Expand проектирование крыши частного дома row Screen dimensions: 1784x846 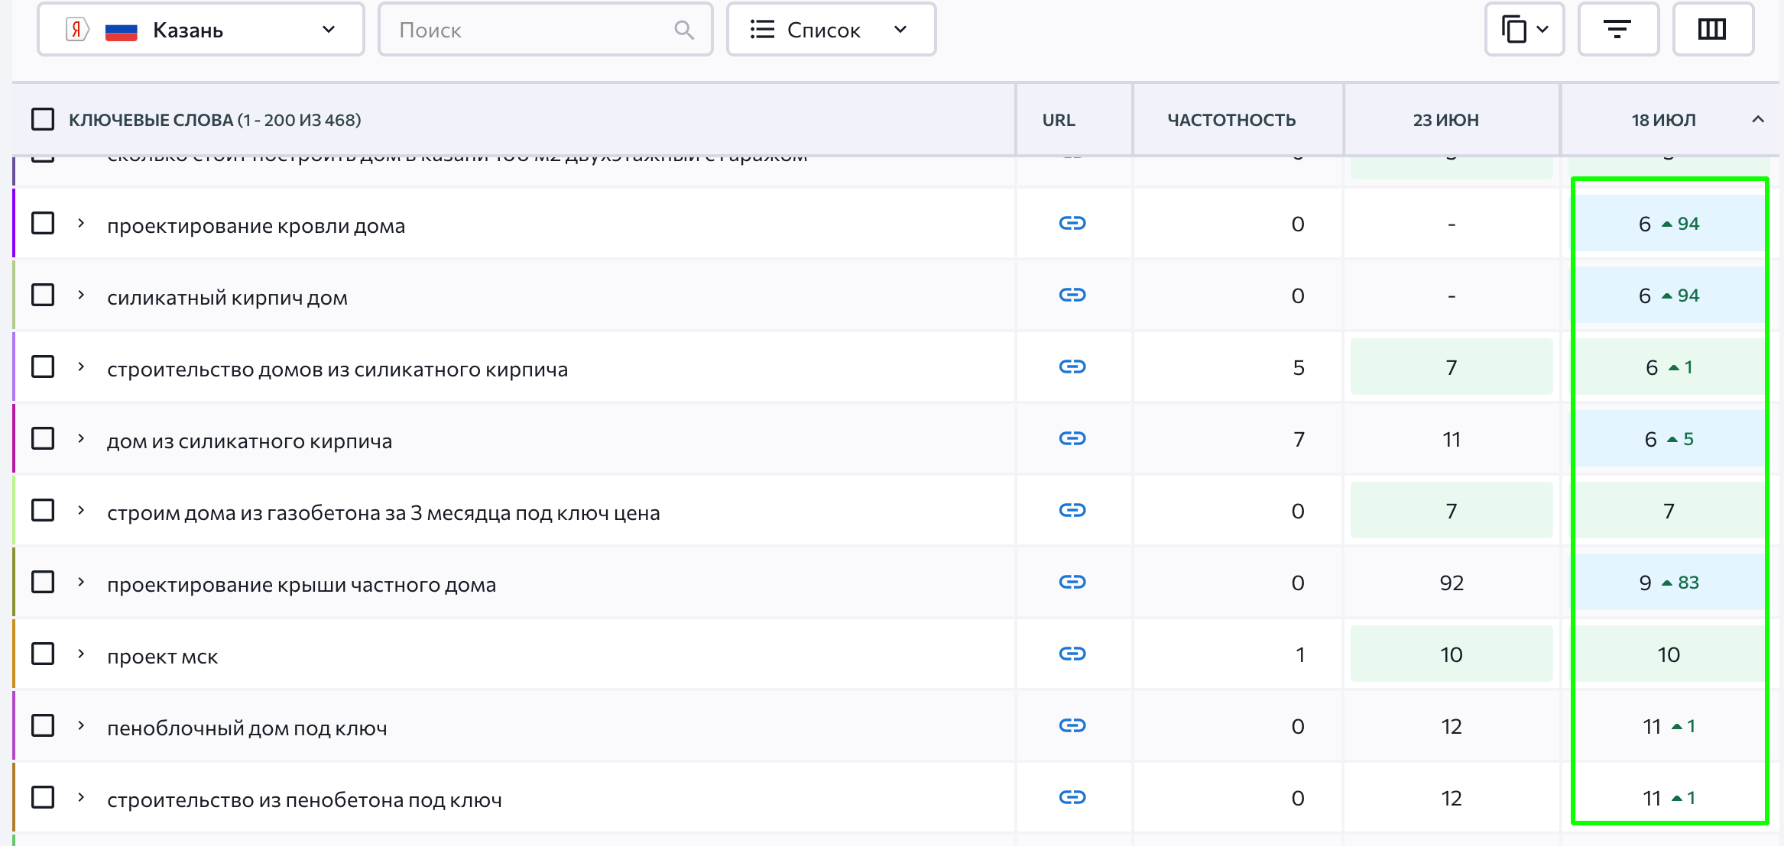[81, 582]
